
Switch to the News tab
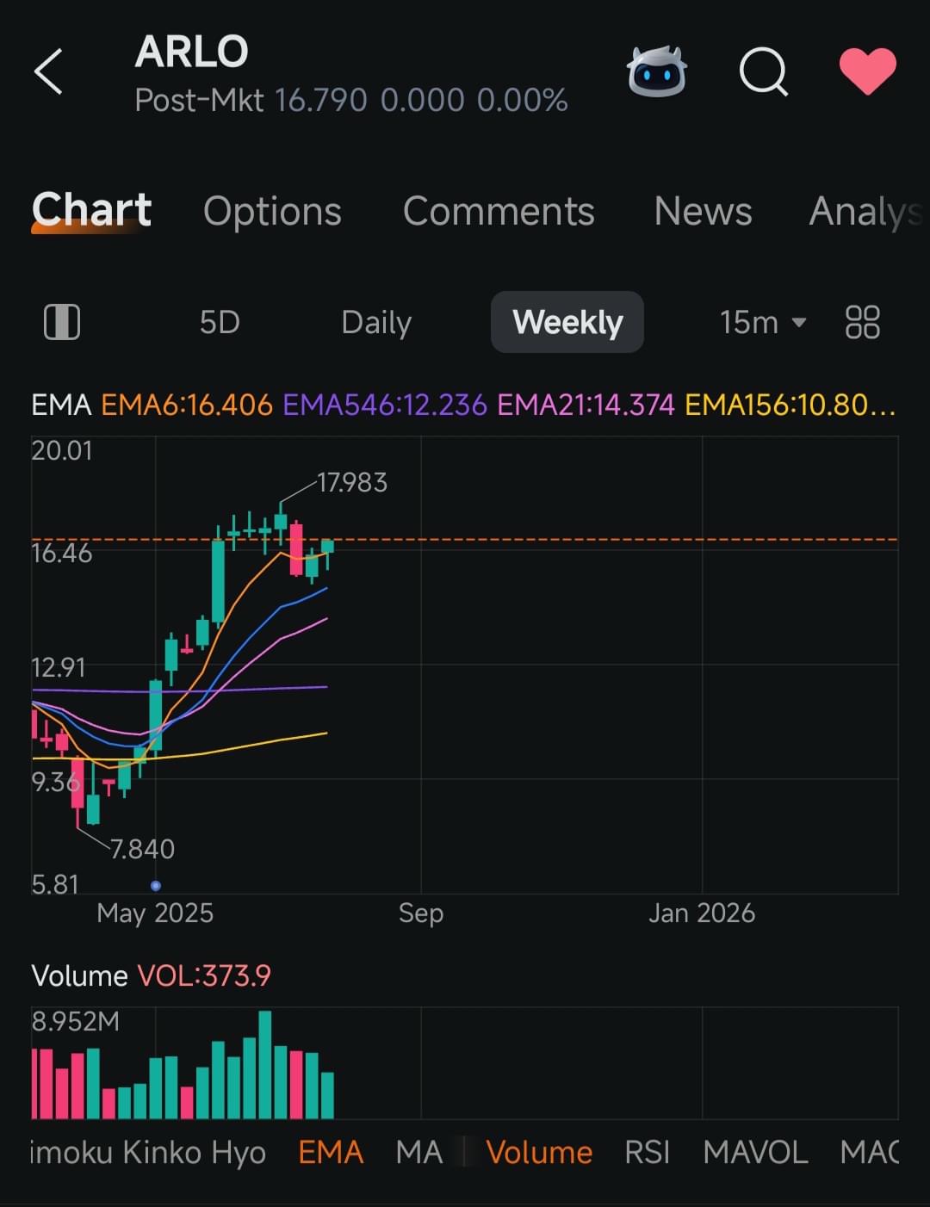(x=703, y=211)
